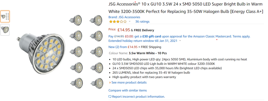Image resolution: width=268 pixels, height=101 pixels.
Task: Click the report speech-bubble icon
Action: [x=110, y=97]
